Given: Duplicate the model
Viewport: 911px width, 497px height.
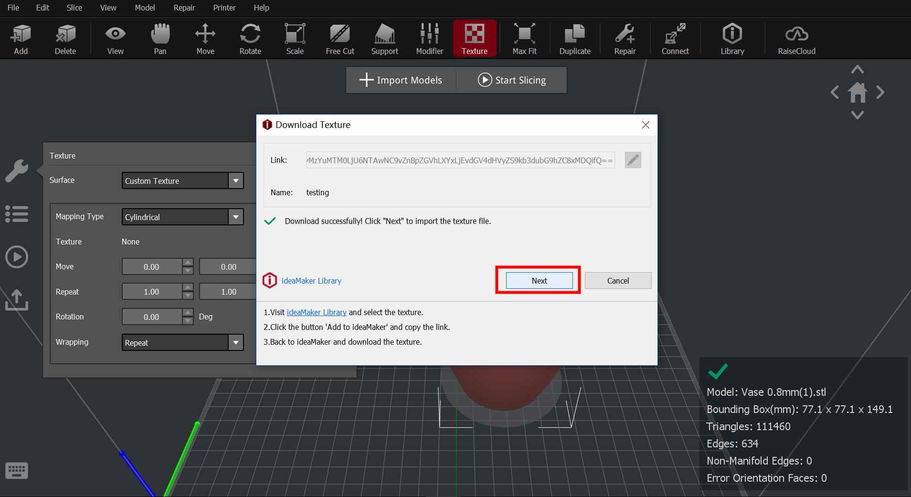Looking at the screenshot, I should pyautogui.click(x=574, y=38).
